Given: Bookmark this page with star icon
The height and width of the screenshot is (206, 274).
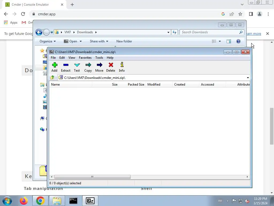Looking at the screenshot, I should pyautogui.click(x=240, y=14).
